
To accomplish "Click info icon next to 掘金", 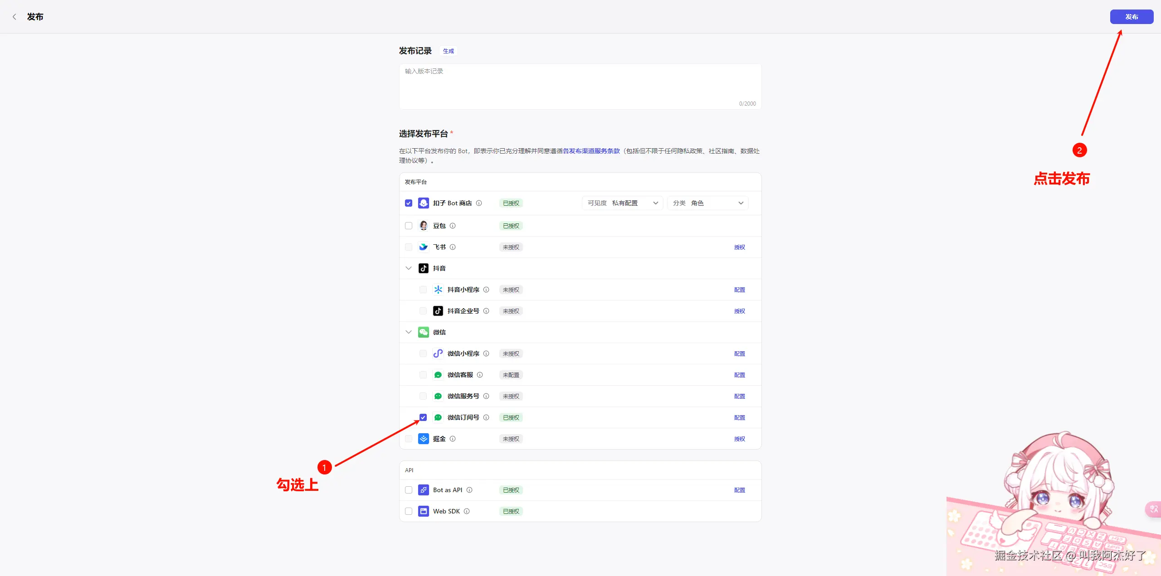I will (x=453, y=439).
